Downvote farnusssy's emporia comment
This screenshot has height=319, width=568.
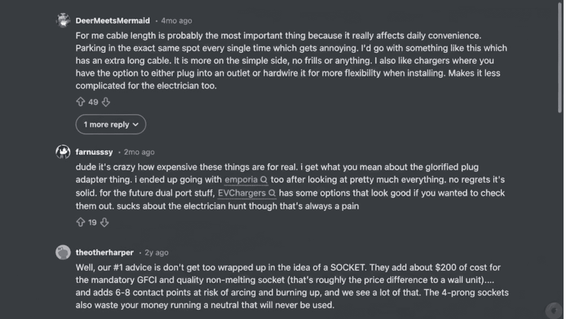pos(104,222)
